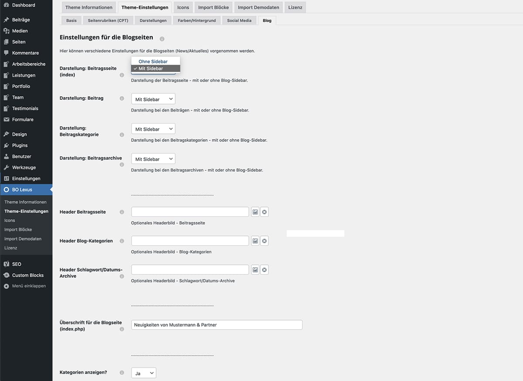Switch to the Import Demodaten tab
The width and height of the screenshot is (523, 381).
[258, 7]
